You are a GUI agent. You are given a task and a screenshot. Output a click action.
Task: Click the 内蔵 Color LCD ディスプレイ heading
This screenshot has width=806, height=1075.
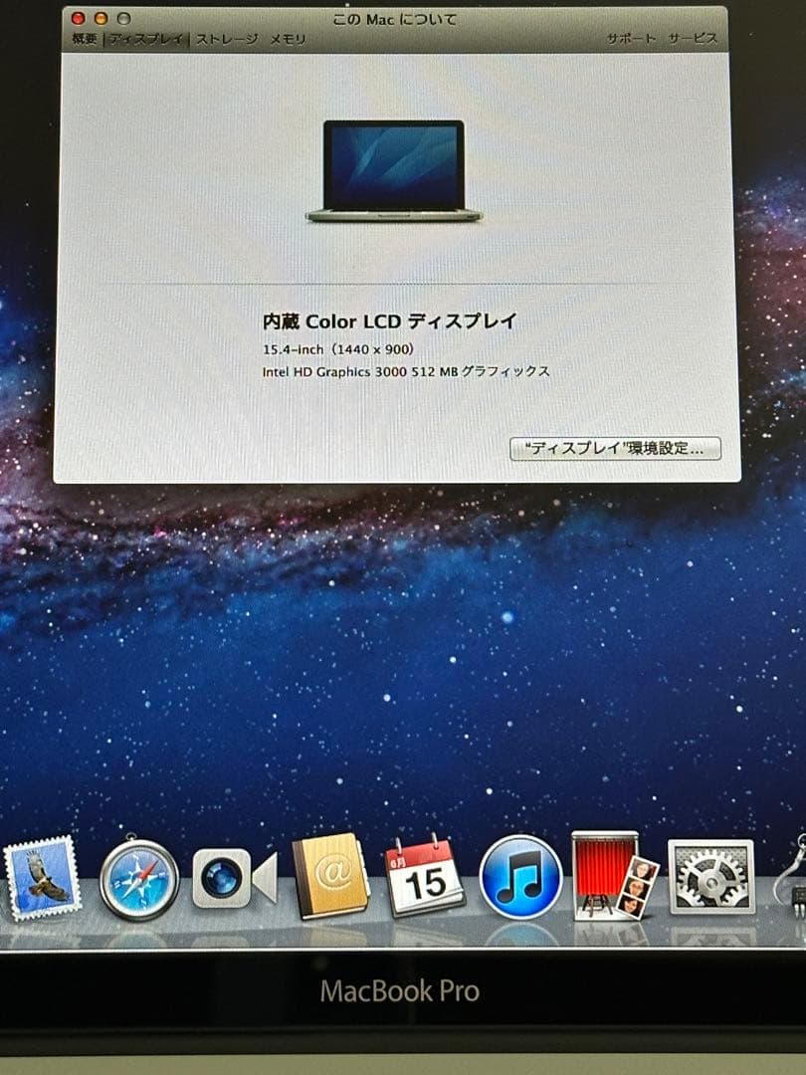388,320
